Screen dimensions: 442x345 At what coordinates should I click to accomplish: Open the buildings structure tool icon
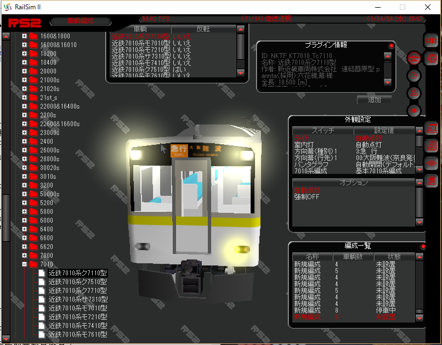point(432,146)
